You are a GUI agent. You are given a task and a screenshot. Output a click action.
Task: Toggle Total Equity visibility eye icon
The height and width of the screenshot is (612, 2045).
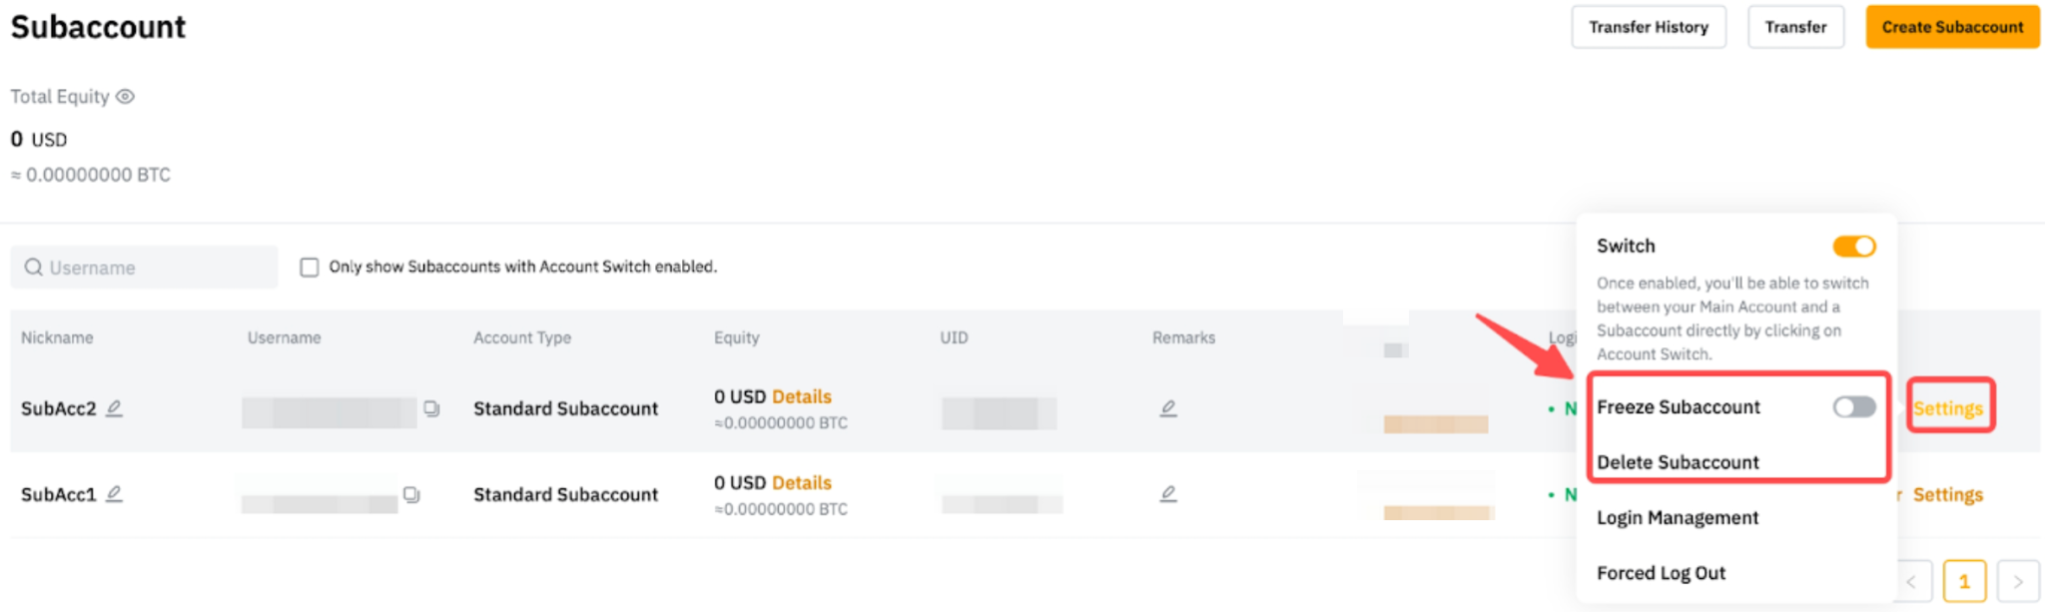125,97
